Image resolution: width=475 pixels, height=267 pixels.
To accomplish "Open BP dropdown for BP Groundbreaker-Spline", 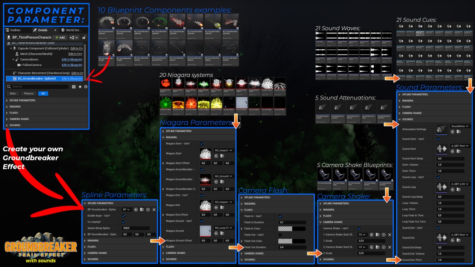I will [x=127, y=210].
